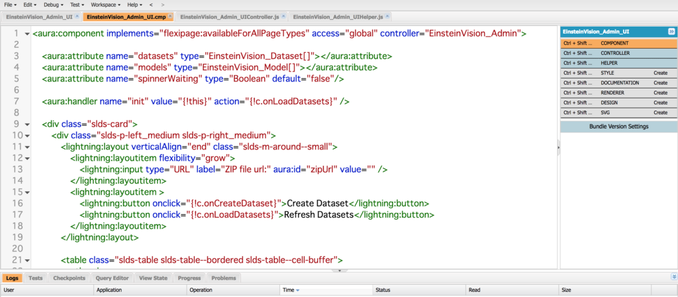This screenshot has height=297, width=678.
Task: Collapse code fold at line 9
Action: [x=26, y=124]
